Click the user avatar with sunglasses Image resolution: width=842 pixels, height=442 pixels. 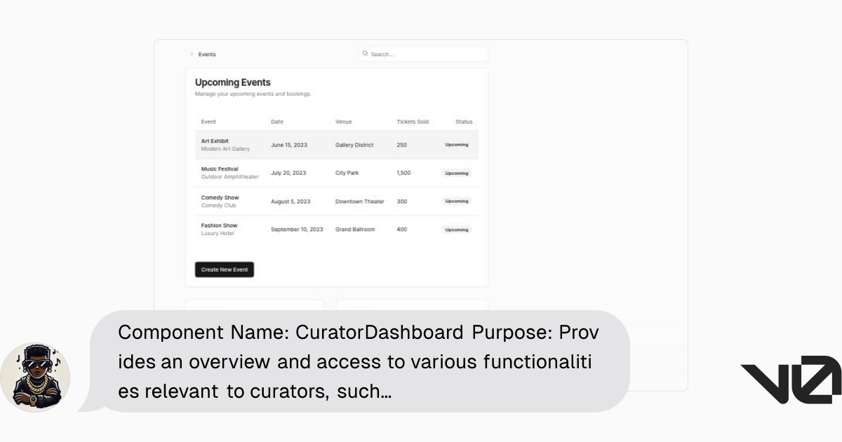[x=34, y=377]
